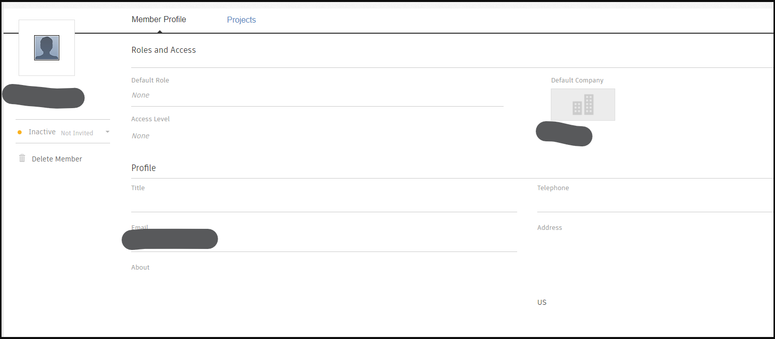
Task: Click the member avatar silhouette icon
Action: tap(47, 48)
